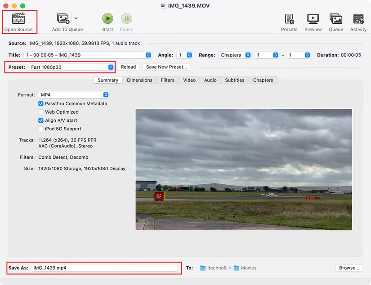Switch to the Subtitles tab

point(234,80)
